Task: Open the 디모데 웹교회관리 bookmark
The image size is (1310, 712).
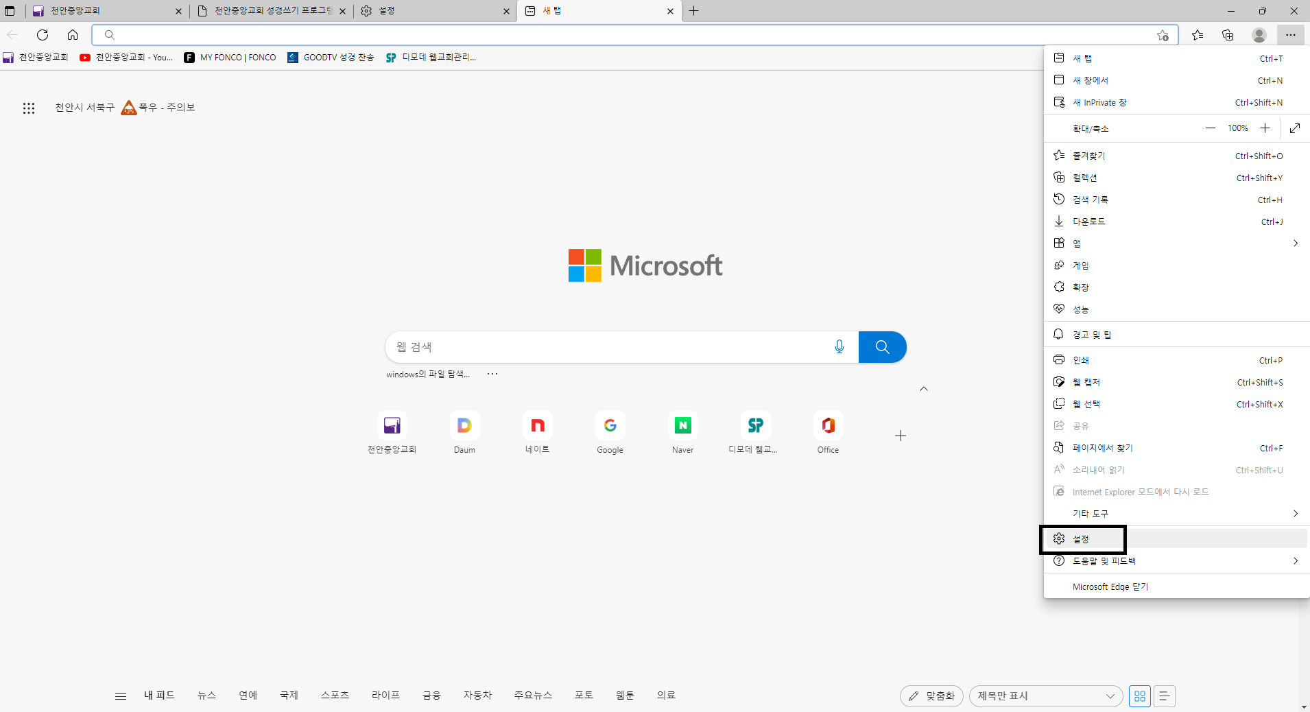Action: pyautogui.click(x=431, y=58)
